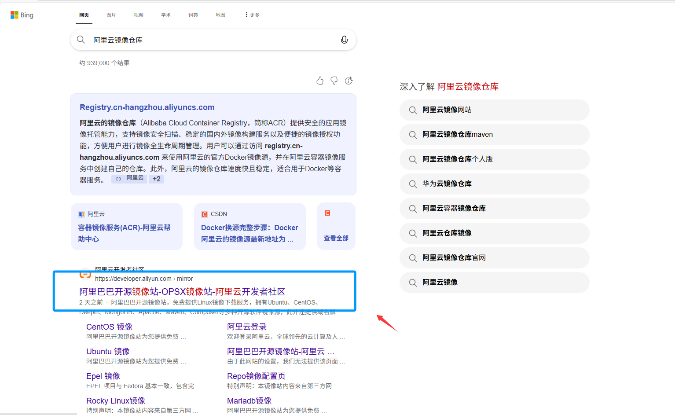The width and height of the screenshot is (675, 415).
Task: Activate the microphone voice search icon
Action: click(x=344, y=40)
